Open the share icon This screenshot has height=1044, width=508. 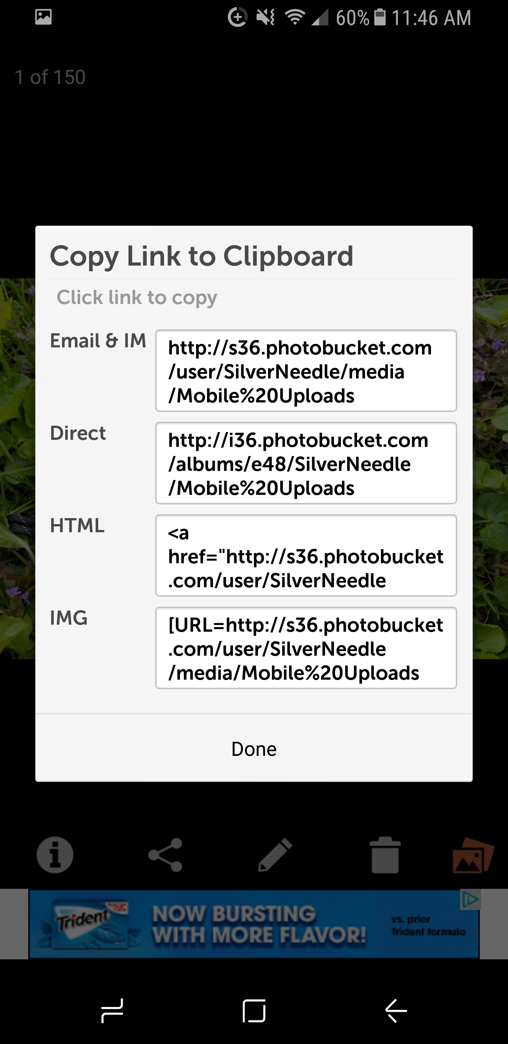(x=165, y=855)
